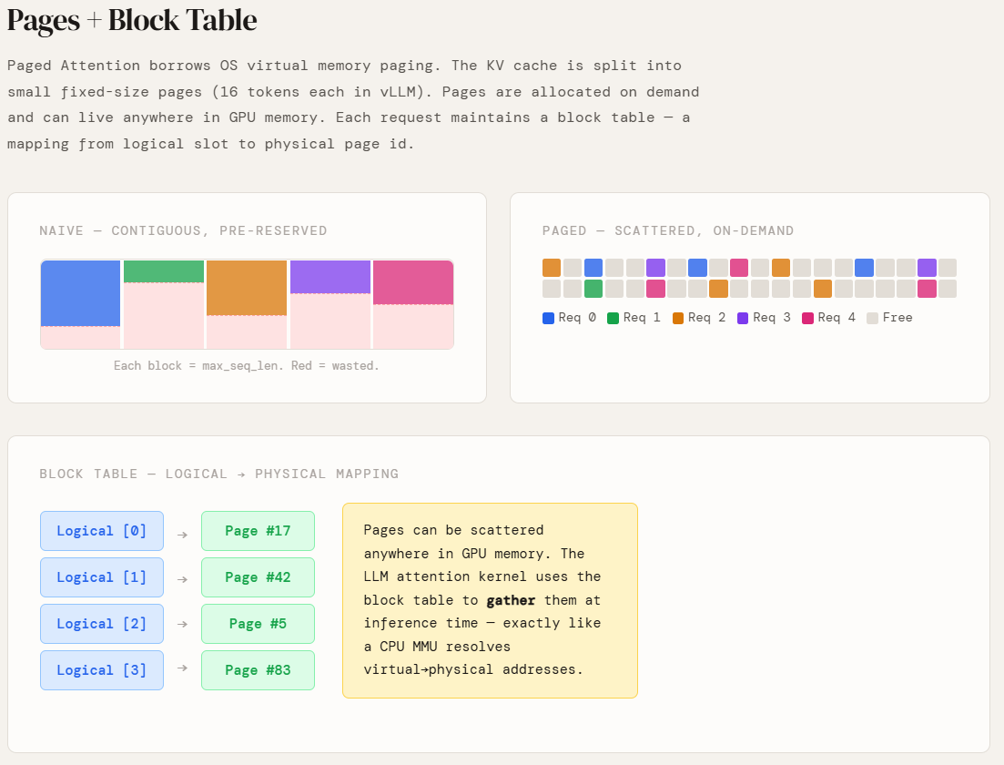Click the purple block in the naive diagram
Viewport: 1004px width, 765px height.
click(330, 277)
